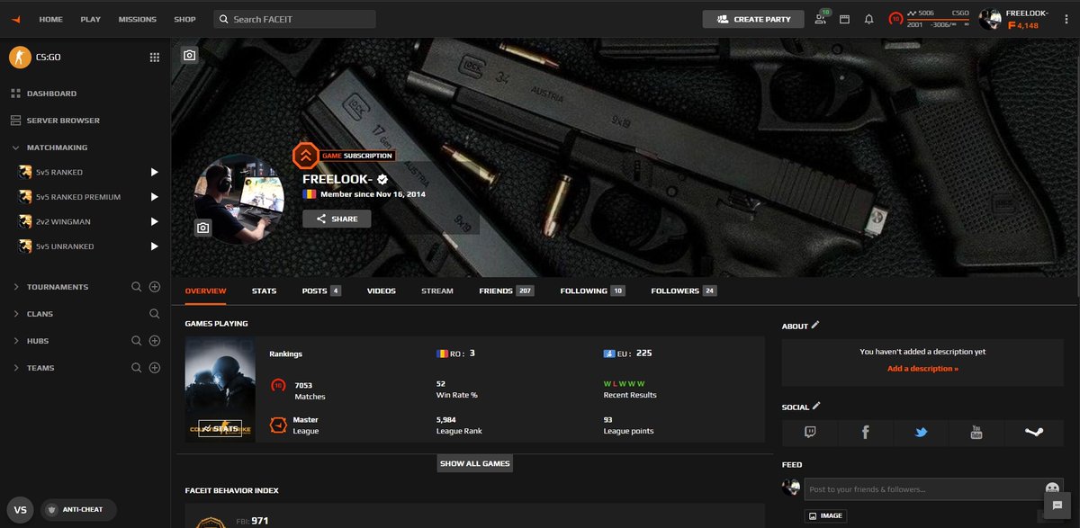Click the VS circle icon at bottom left
The width and height of the screenshot is (1080, 528).
20,509
